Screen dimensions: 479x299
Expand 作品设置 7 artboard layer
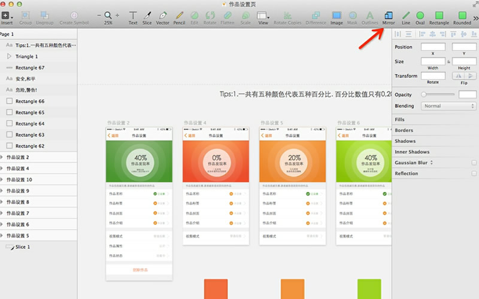[2, 213]
